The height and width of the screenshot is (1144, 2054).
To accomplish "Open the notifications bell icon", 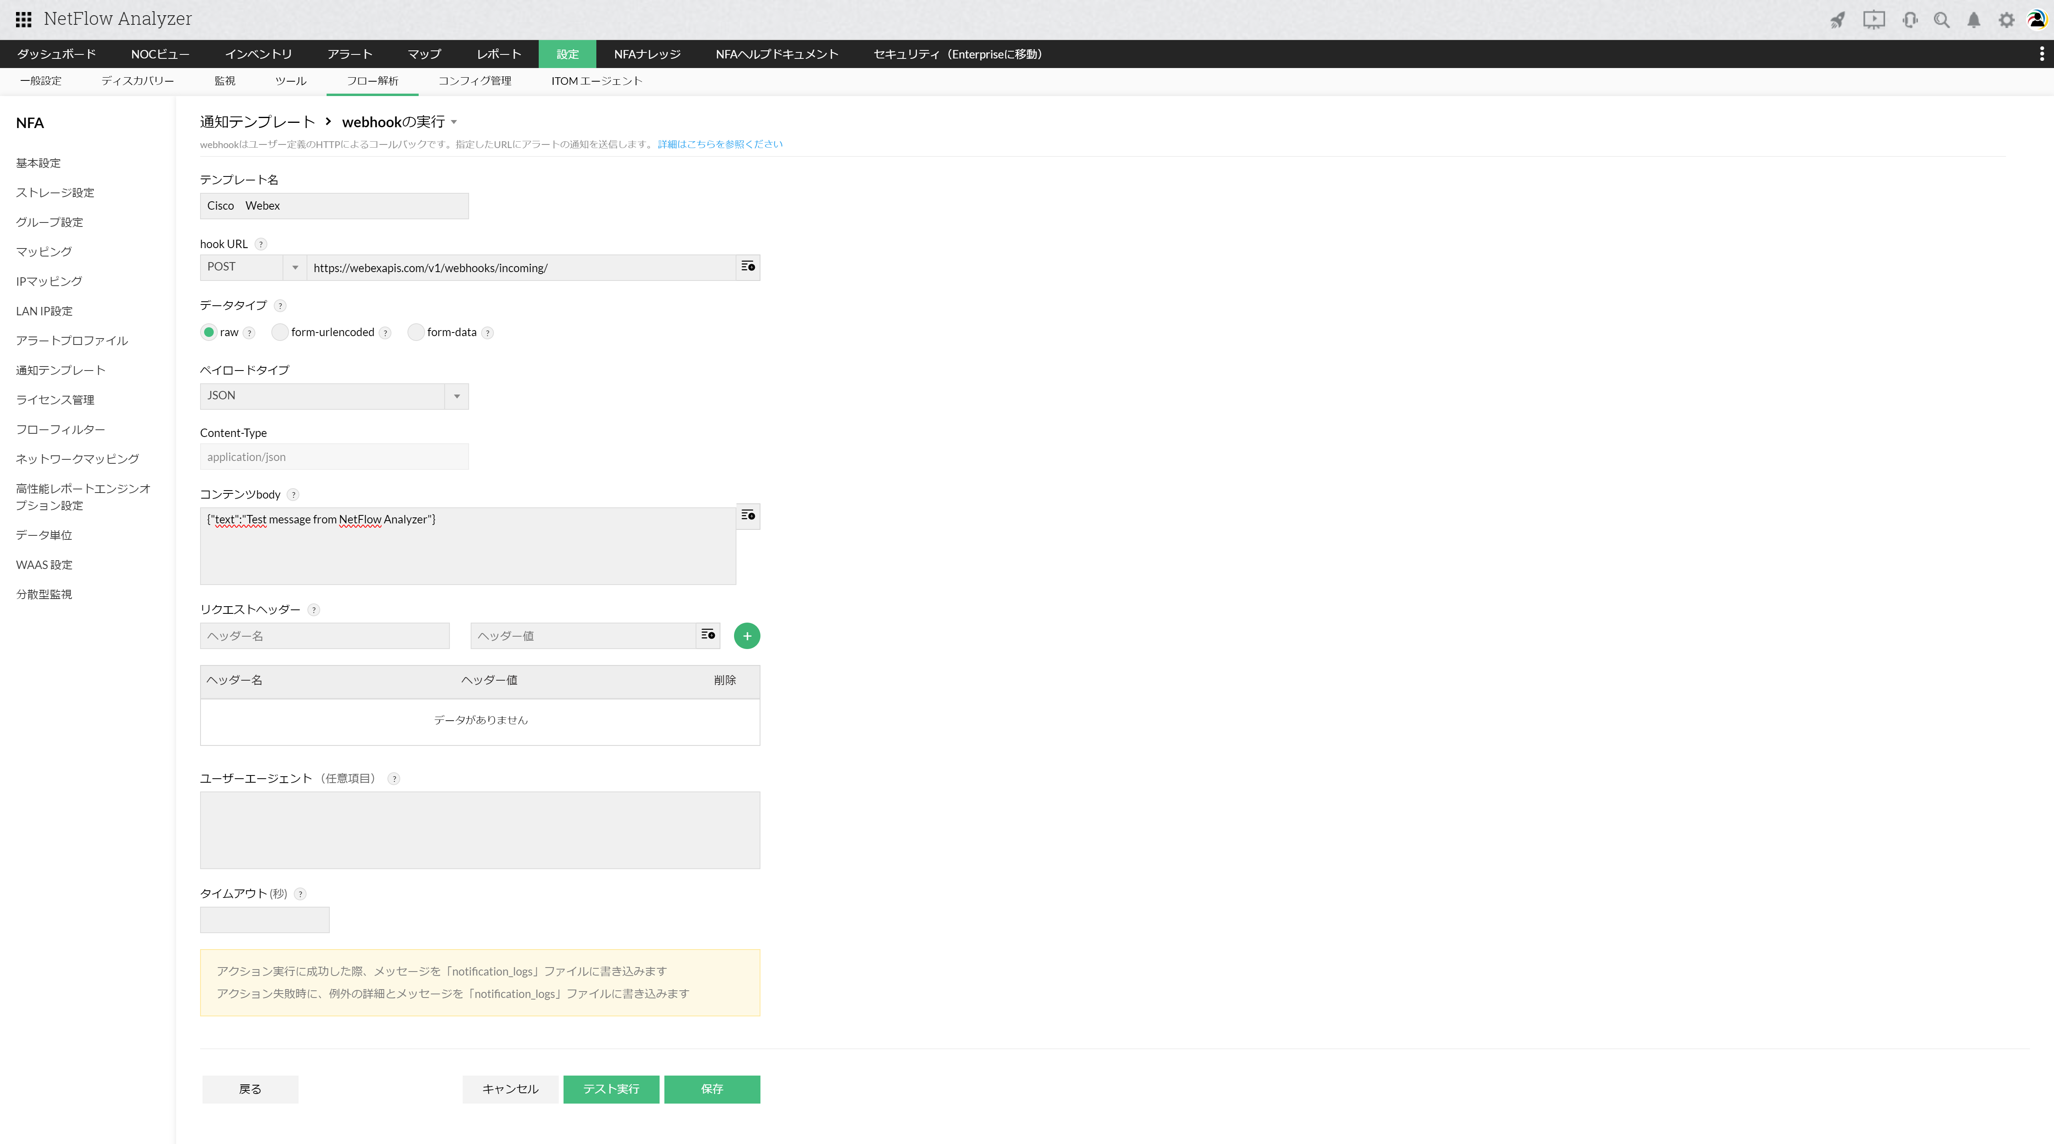I will point(1974,20).
